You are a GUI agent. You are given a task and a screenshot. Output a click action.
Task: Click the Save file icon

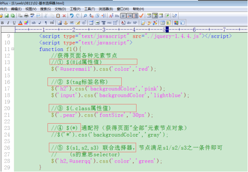coord(7,16)
